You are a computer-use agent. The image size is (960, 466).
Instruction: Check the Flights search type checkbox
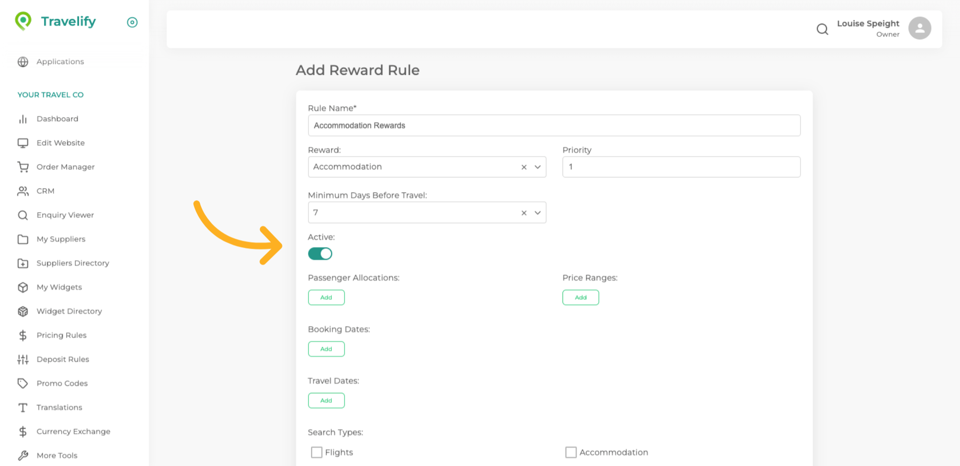pos(316,453)
